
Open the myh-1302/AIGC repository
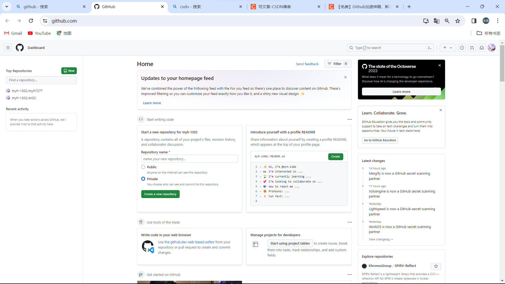[24, 98]
